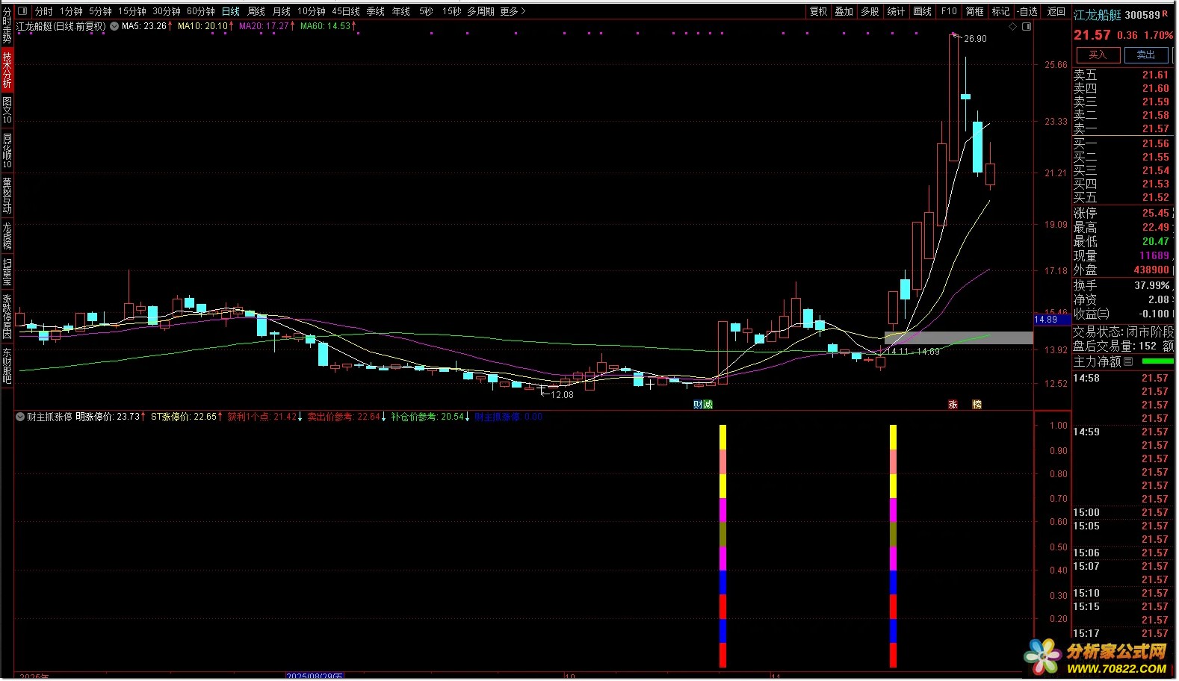Switch to 周线 weekly chart
The image size is (1179, 681).
[256, 11]
